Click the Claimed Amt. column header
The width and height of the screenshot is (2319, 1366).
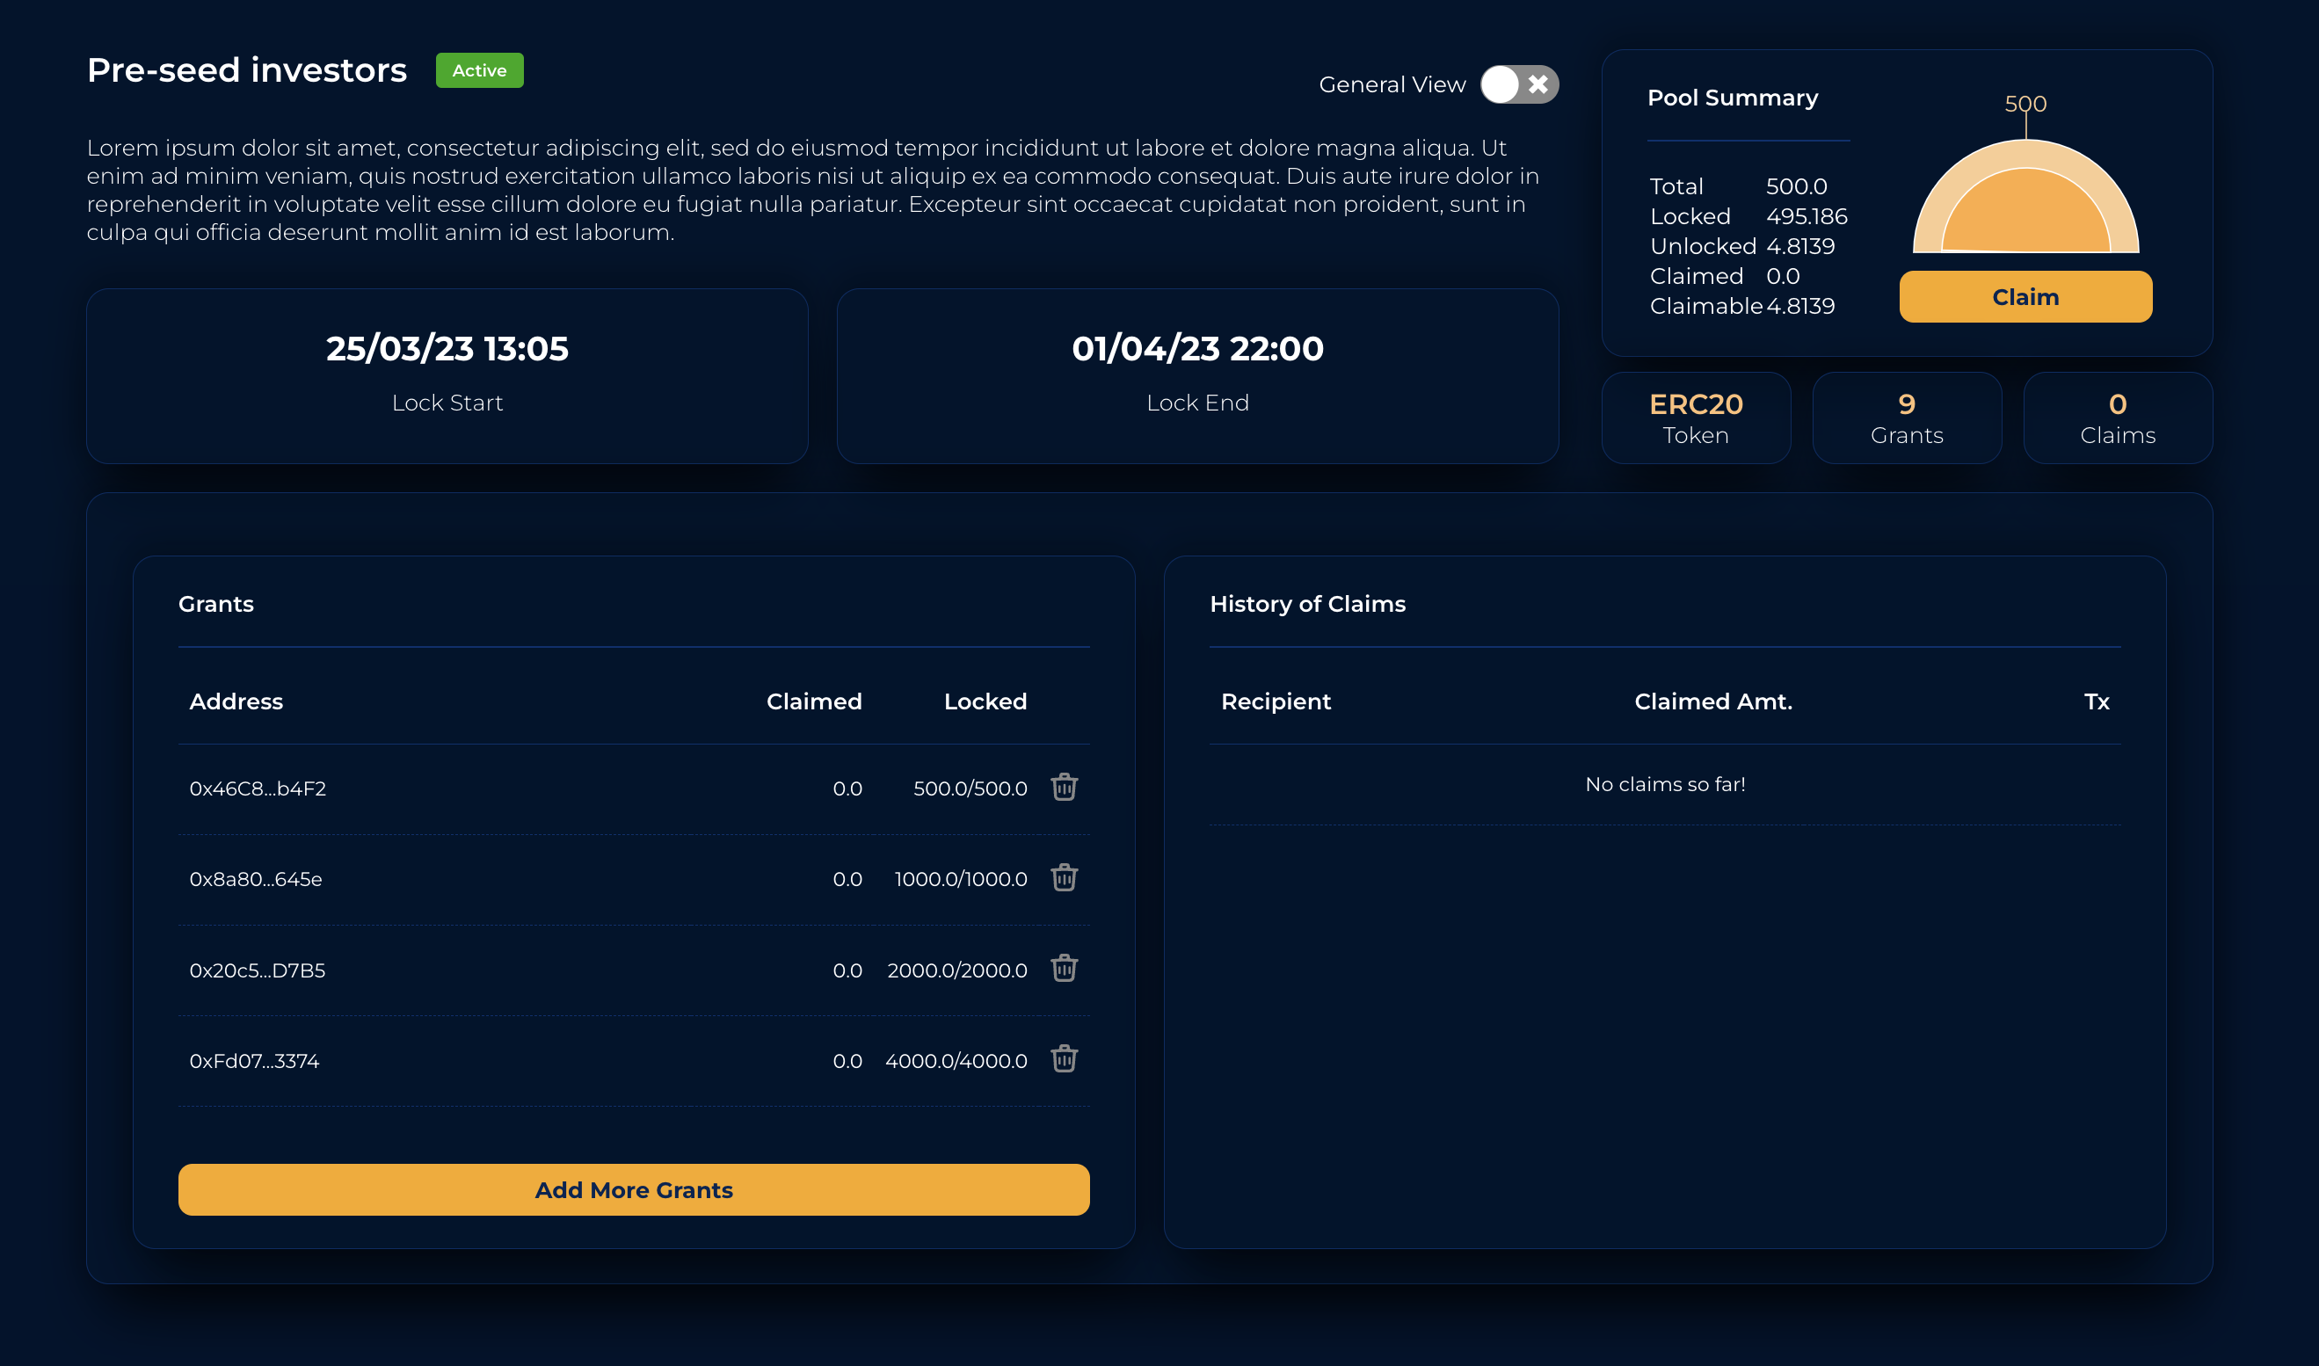click(1712, 701)
